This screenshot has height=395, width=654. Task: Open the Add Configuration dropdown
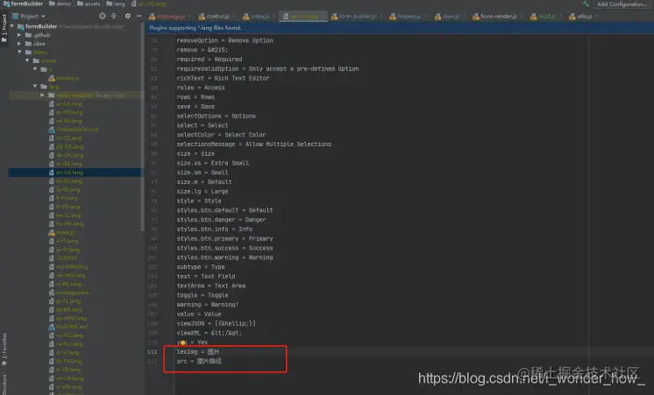coord(622,4)
